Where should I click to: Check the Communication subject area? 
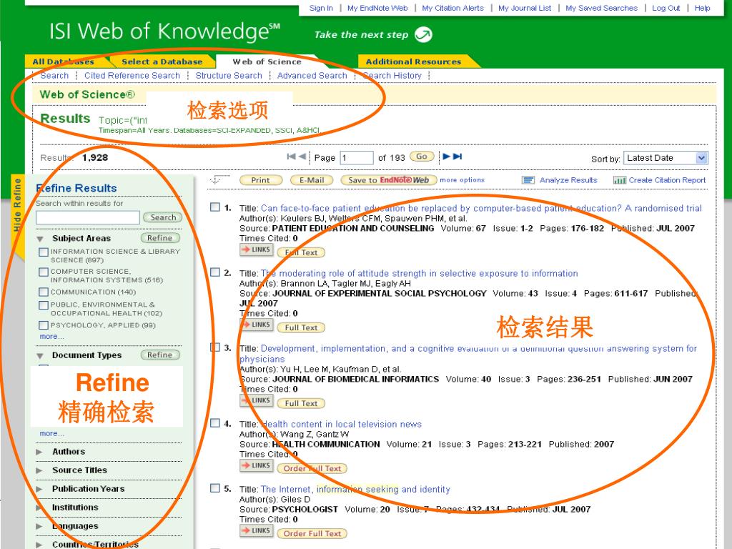click(x=44, y=292)
